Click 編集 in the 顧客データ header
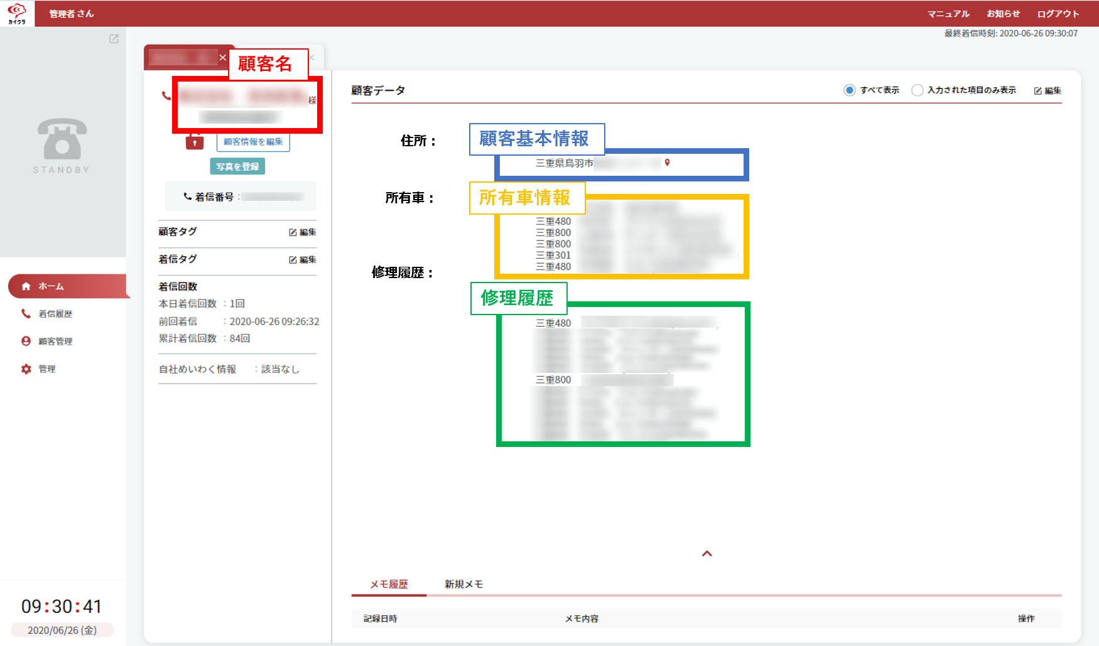This screenshot has height=646, width=1099. pos(1048,91)
